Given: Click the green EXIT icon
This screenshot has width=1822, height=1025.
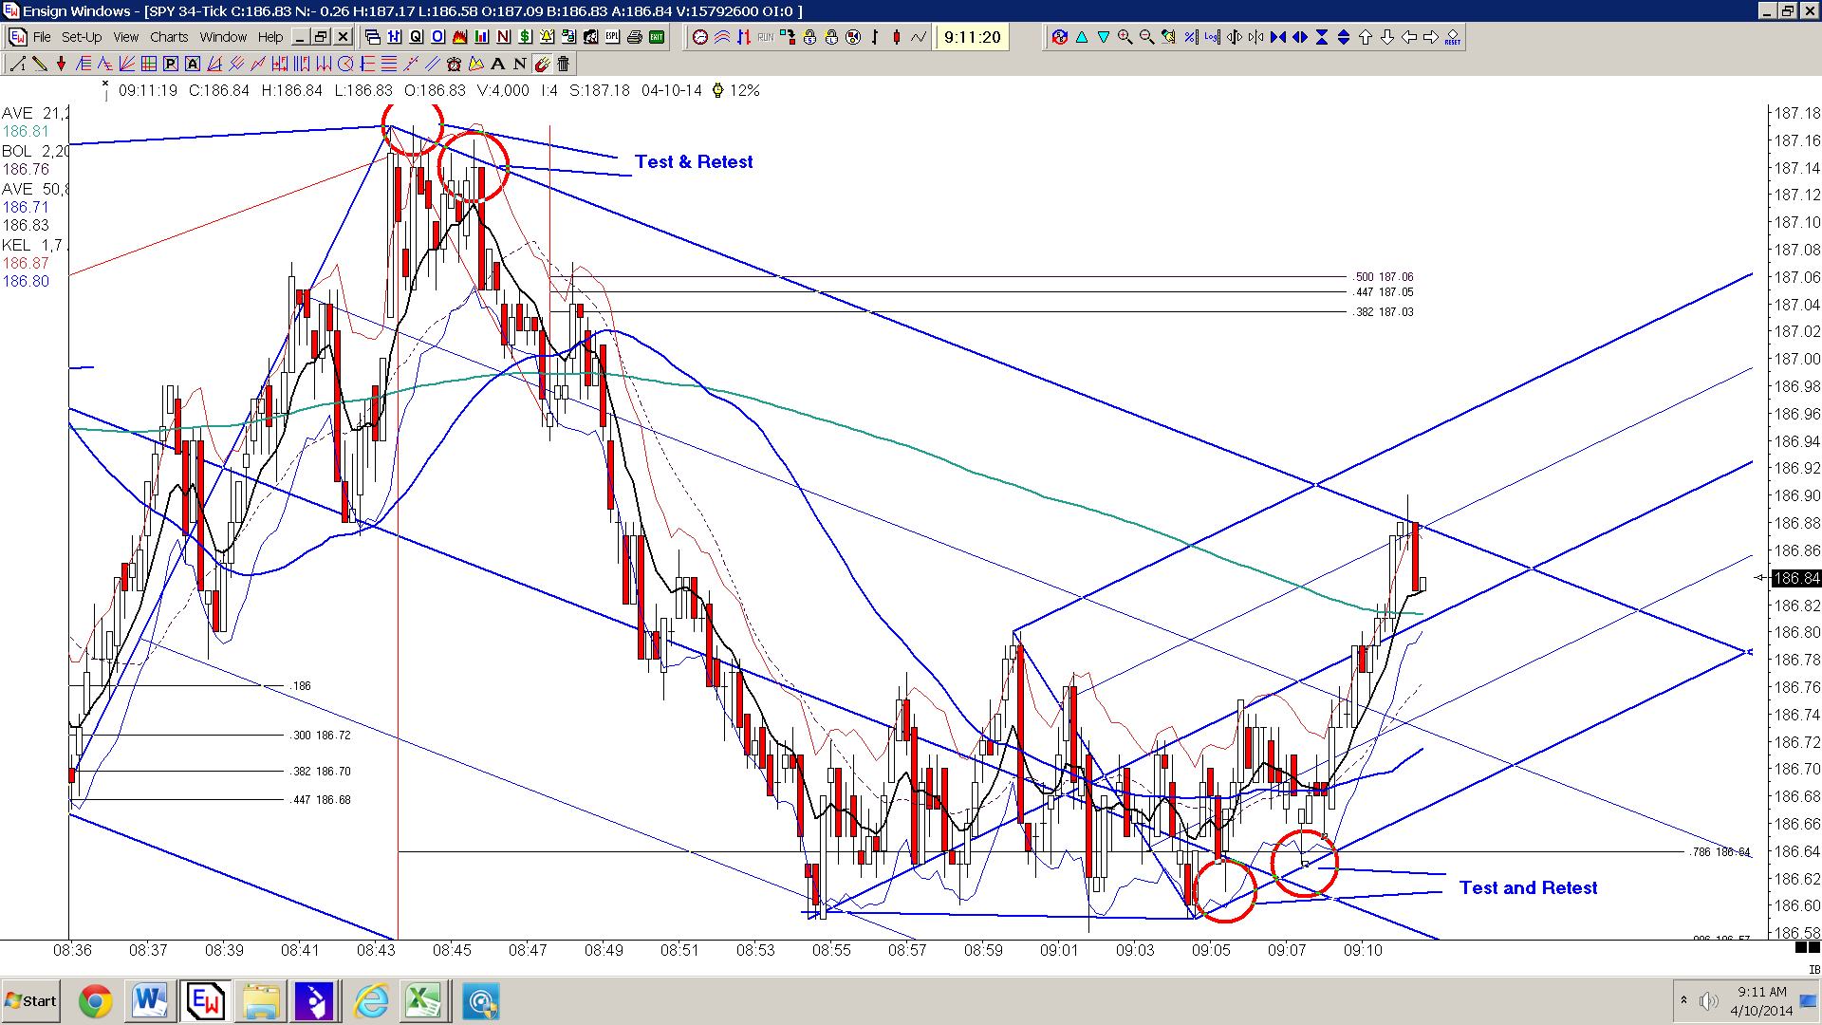Looking at the screenshot, I should [656, 37].
